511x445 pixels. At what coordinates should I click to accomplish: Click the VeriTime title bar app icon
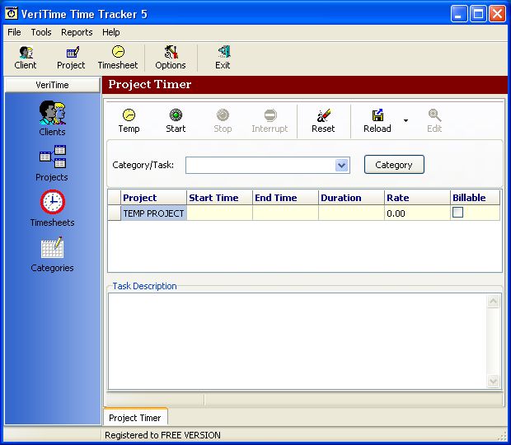click(x=12, y=13)
